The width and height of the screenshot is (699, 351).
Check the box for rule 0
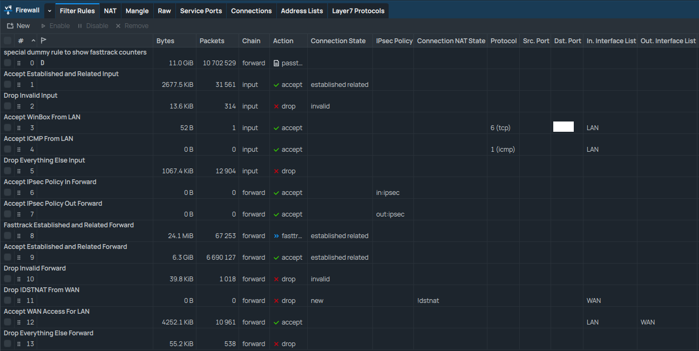coord(8,63)
